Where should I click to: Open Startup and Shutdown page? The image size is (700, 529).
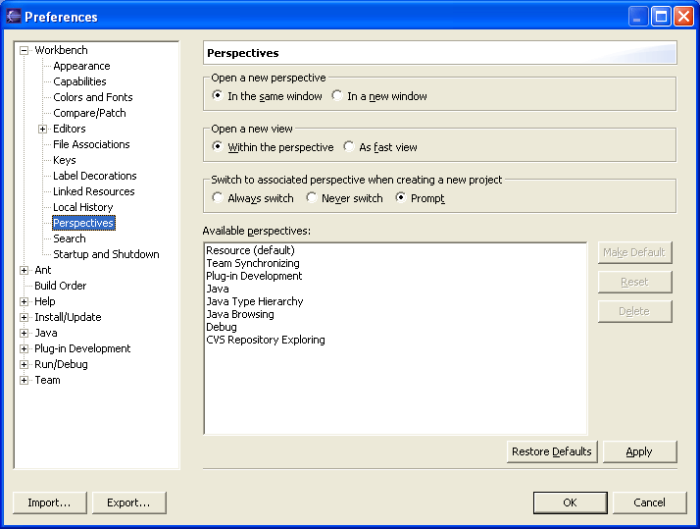click(x=106, y=254)
